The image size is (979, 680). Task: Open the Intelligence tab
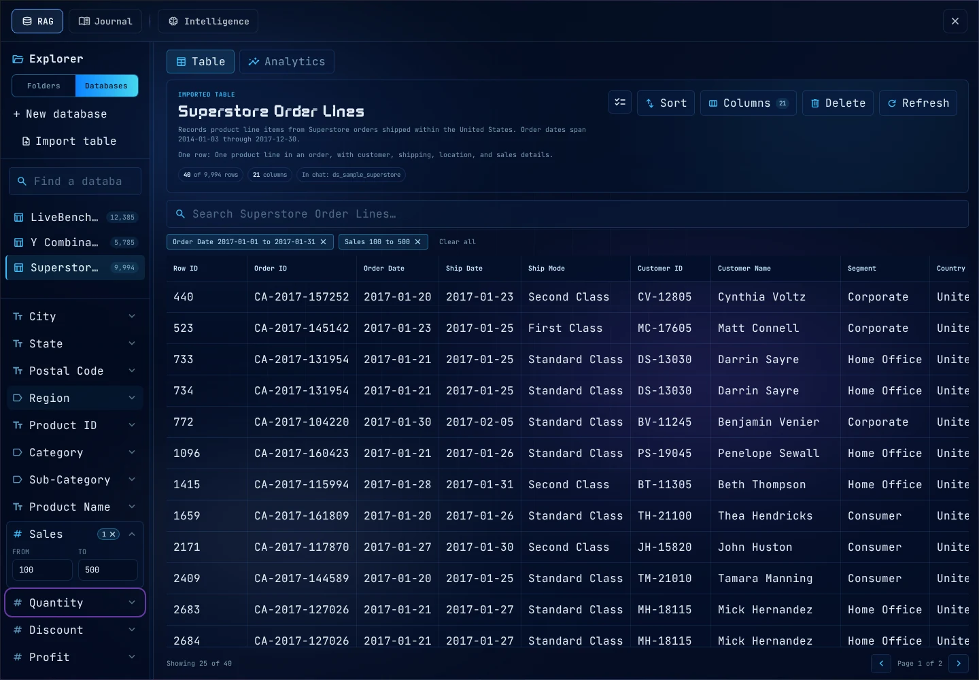[x=208, y=21]
